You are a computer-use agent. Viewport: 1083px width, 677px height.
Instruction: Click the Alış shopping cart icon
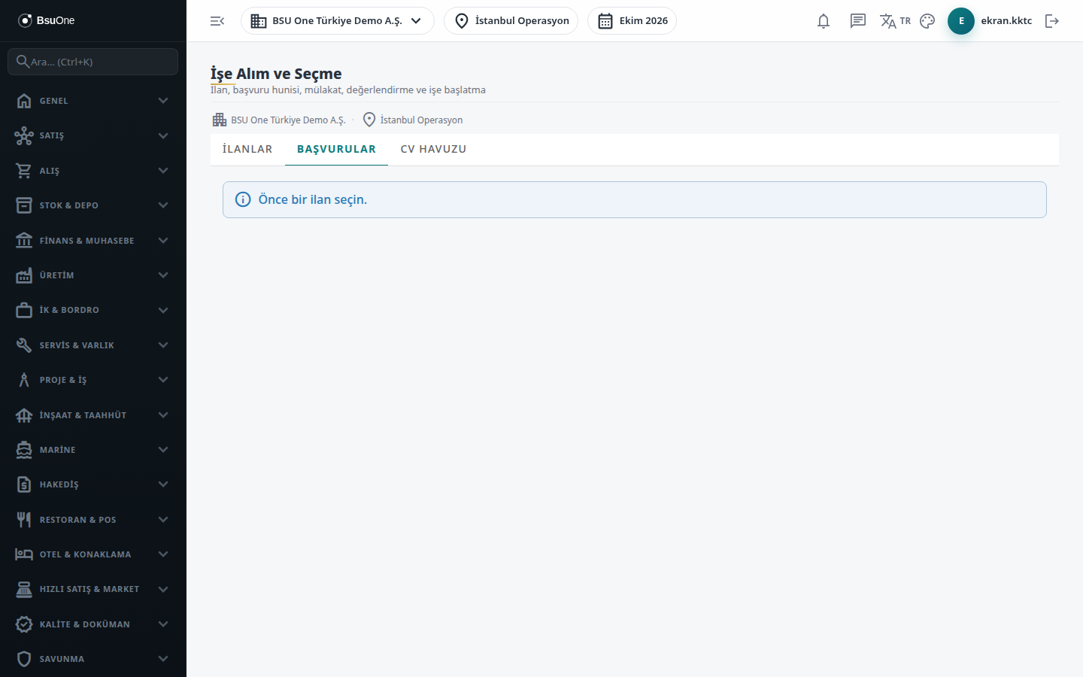pyautogui.click(x=24, y=171)
